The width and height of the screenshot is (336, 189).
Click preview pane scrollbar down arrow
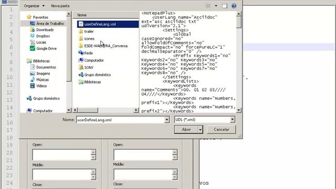239,110
